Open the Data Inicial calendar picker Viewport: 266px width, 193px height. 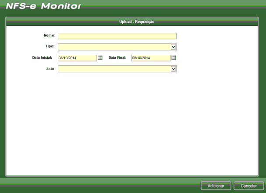pos(100,58)
